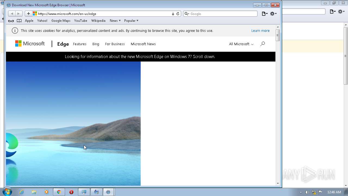Click the padlock icon in address bar
Viewport: 348px width, 196px height.
[x=173, y=14]
